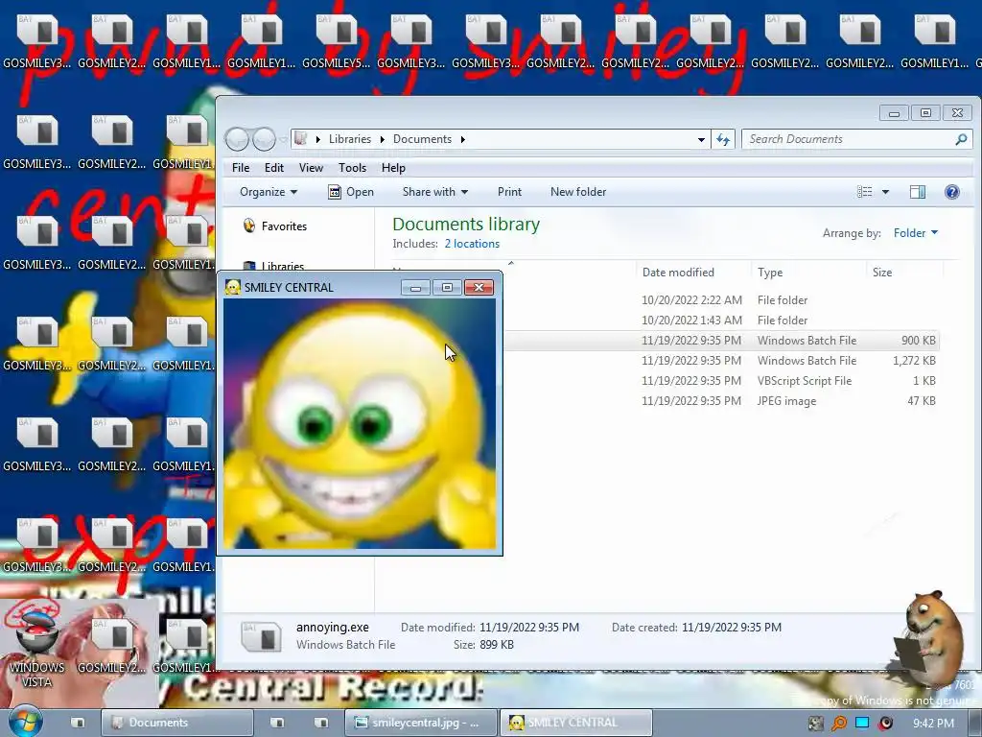Click Libraries in the address breadcrumb

[x=349, y=139]
